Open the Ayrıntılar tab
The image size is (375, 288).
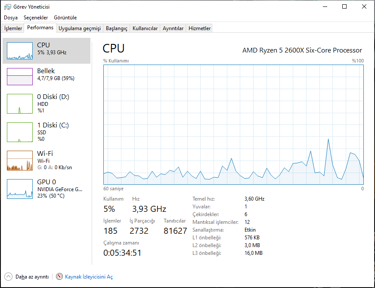tap(173, 28)
